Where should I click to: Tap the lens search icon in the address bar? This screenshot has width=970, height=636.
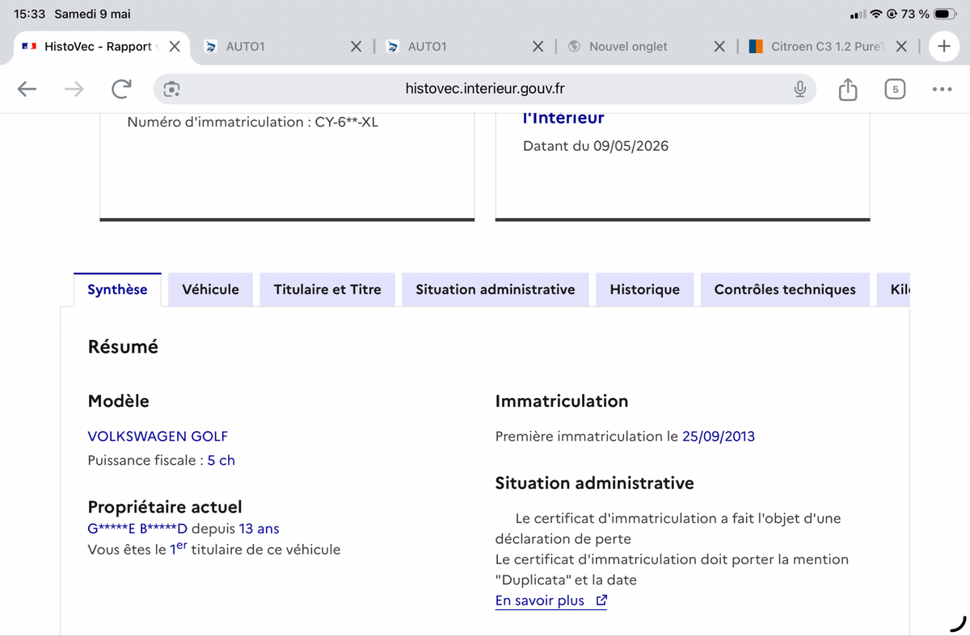[171, 90]
